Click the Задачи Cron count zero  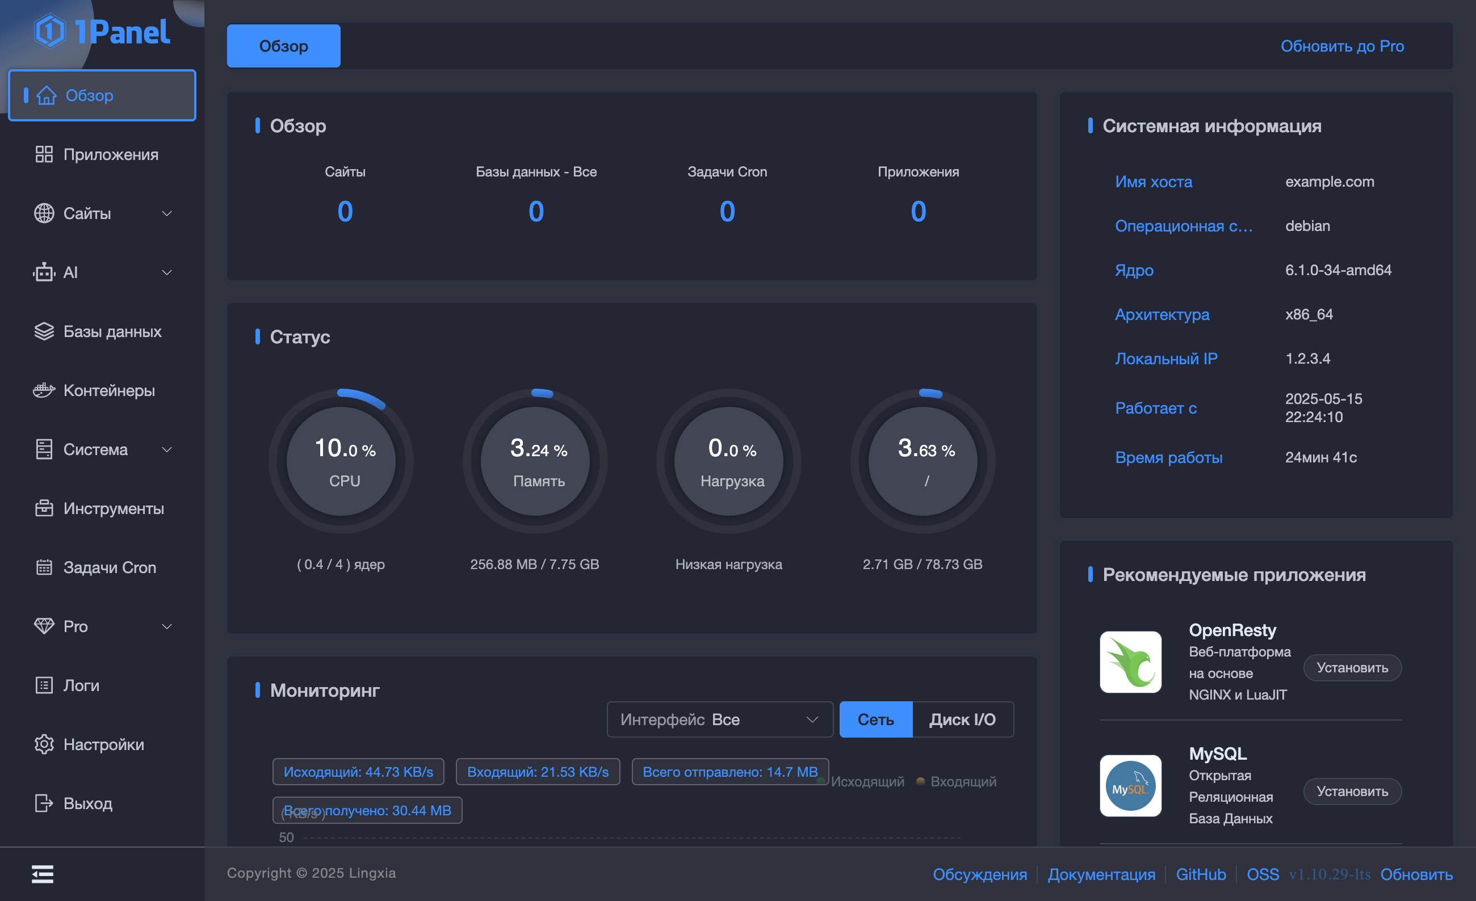pos(727,211)
